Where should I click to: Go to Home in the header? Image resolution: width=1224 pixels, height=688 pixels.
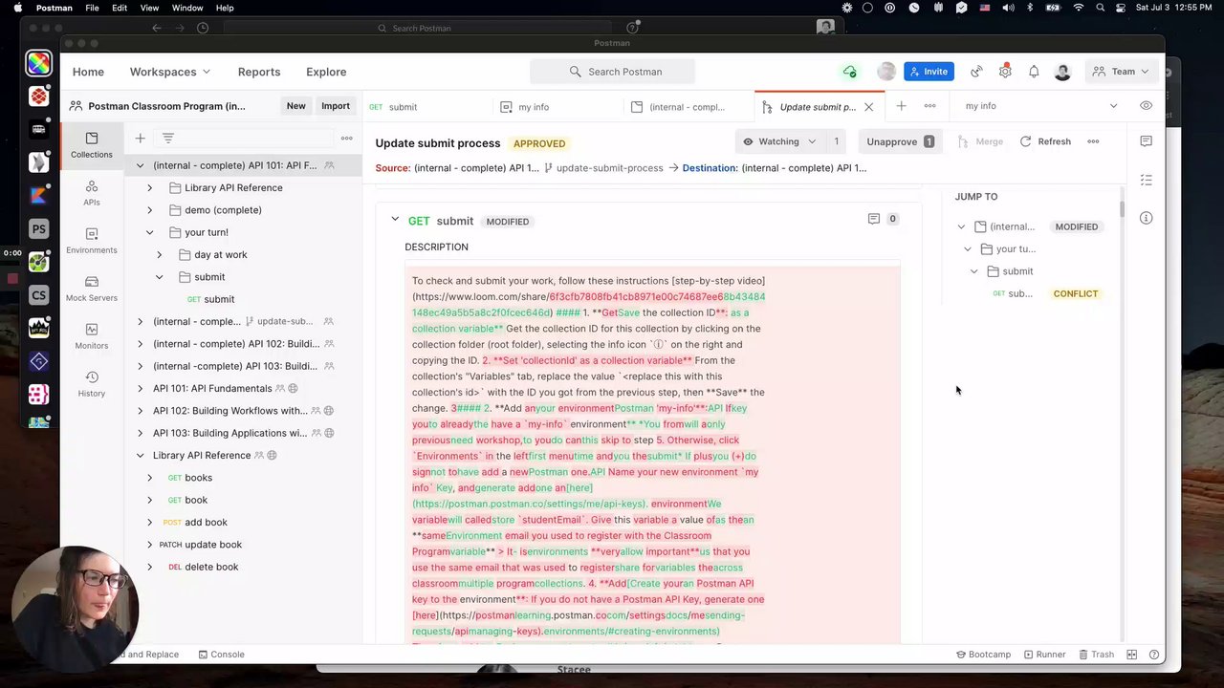(x=88, y=72)
